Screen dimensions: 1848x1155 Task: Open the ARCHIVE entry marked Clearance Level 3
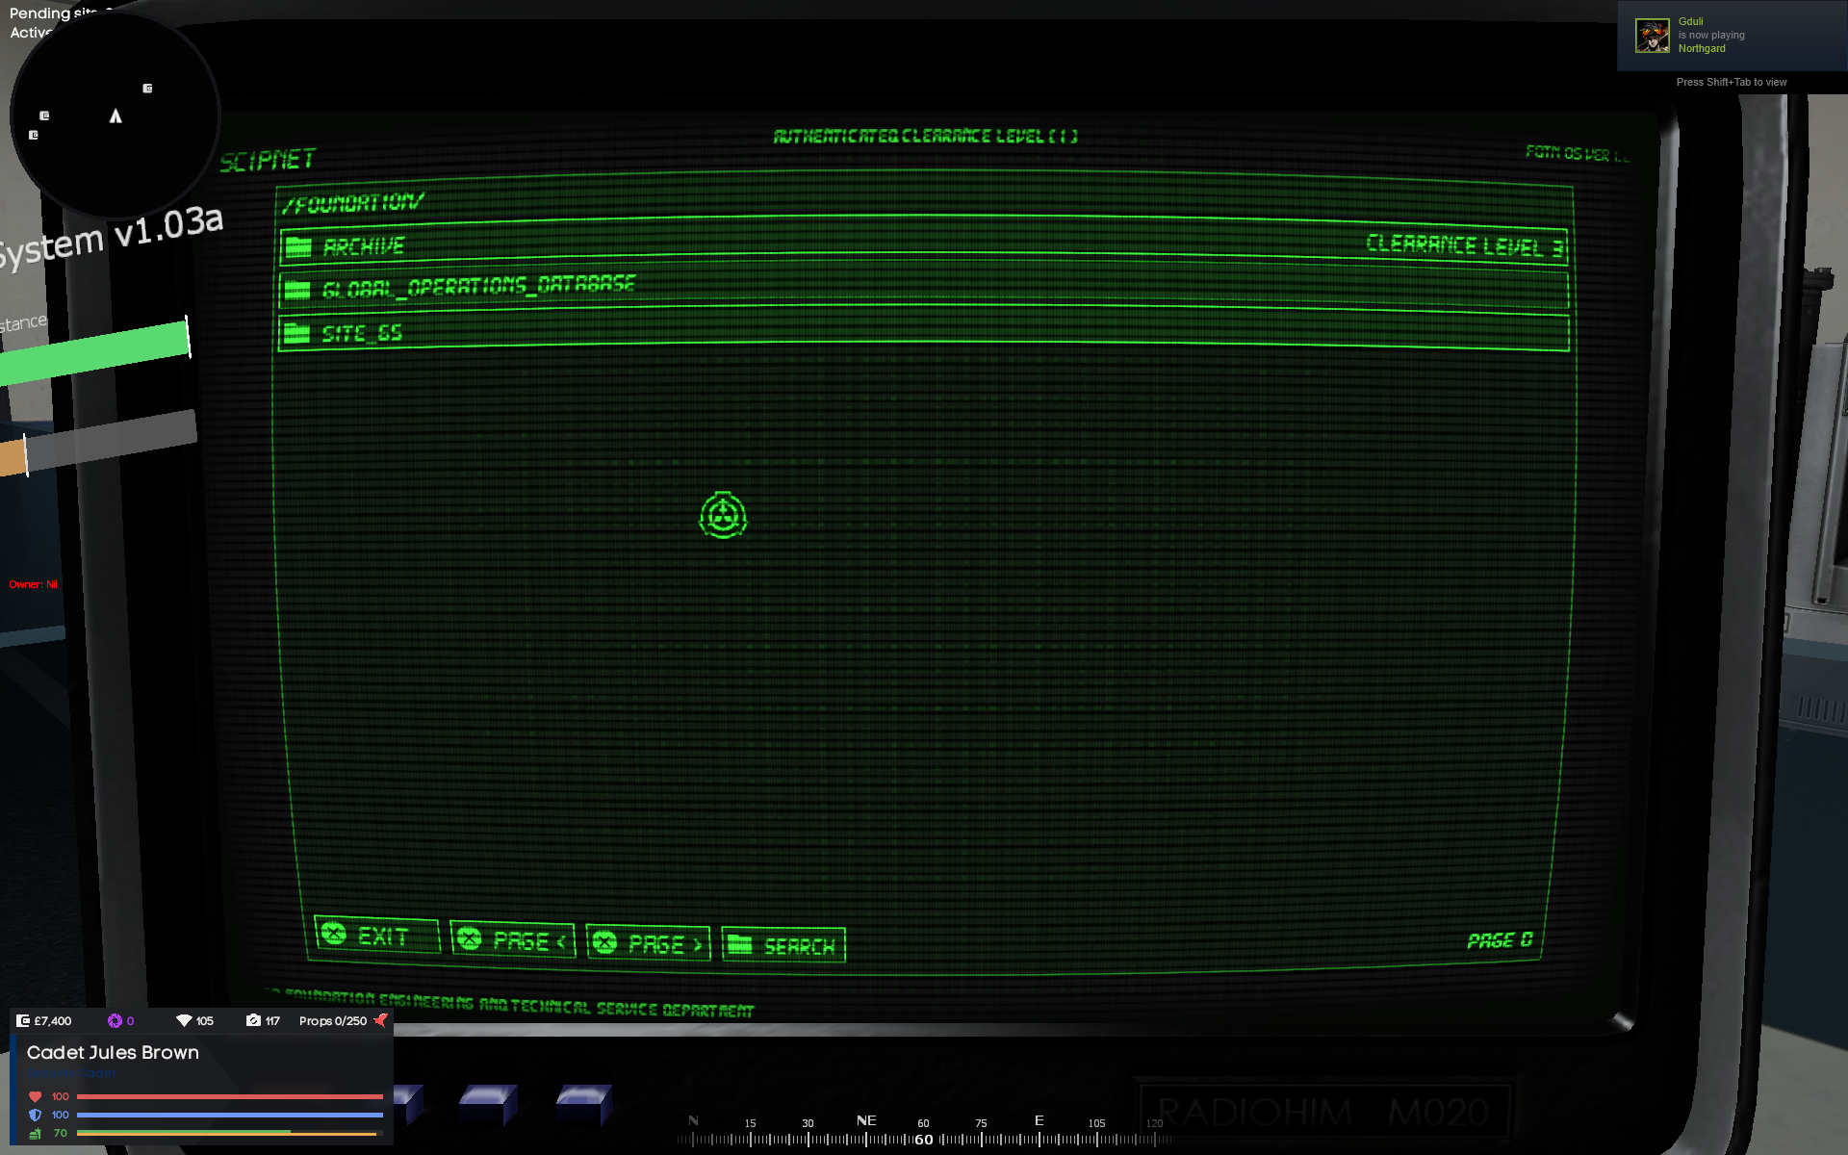click(866, 245)
